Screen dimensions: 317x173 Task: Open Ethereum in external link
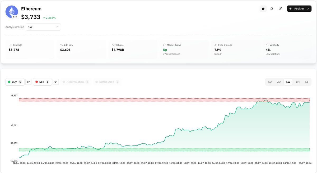[x=280, y=9]
